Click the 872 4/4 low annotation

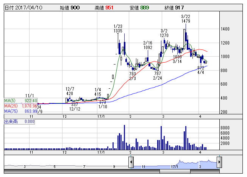pyautogui.click(x=201, y=70)
